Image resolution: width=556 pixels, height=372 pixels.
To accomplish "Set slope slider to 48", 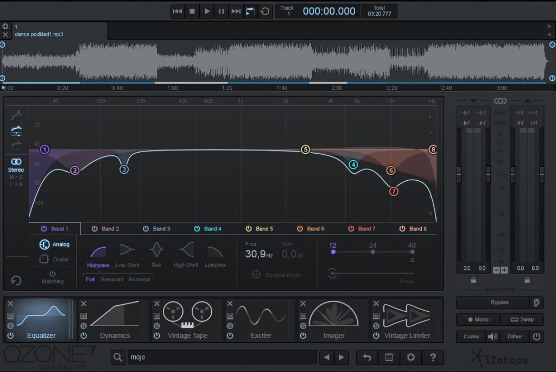I will (412, 252).
